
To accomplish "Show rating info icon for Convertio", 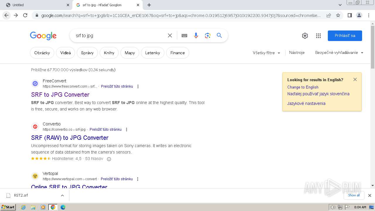I will pos(109,159).
